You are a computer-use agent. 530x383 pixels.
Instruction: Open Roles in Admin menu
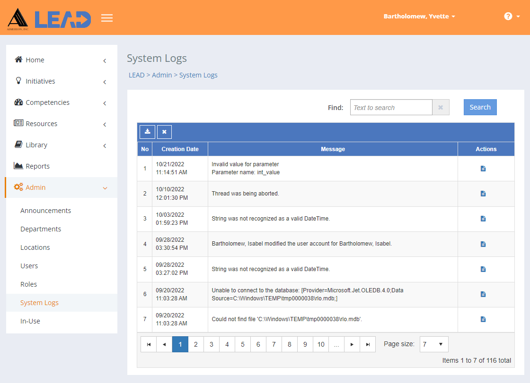[29, 284]
